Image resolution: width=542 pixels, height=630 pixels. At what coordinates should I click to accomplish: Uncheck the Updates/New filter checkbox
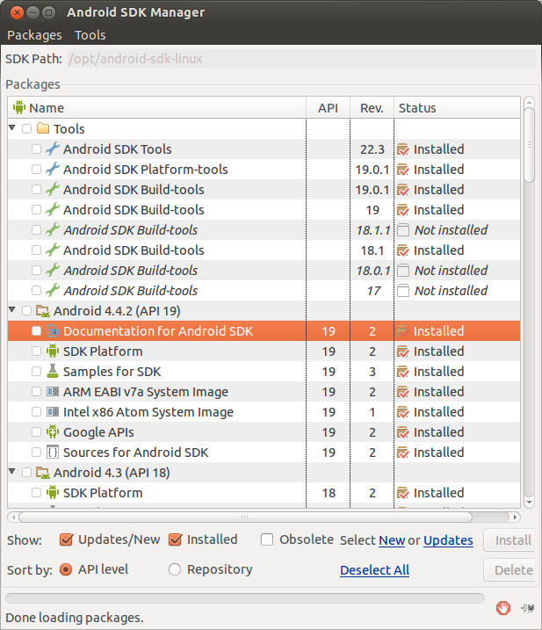[x=66, y=539]
